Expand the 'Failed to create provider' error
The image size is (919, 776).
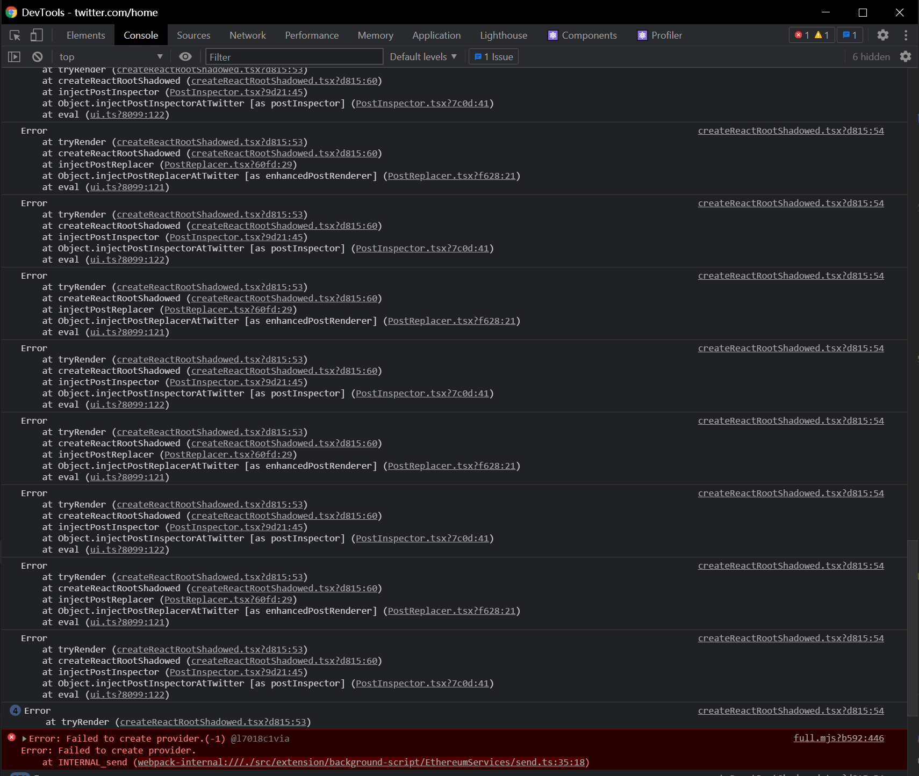click(x=24, y=739)
